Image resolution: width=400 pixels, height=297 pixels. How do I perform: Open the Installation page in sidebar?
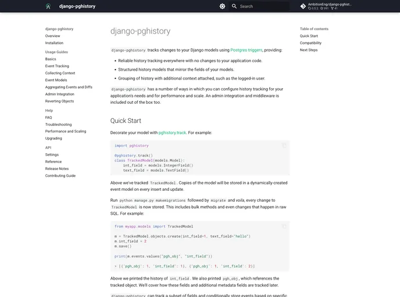point(54,43)
